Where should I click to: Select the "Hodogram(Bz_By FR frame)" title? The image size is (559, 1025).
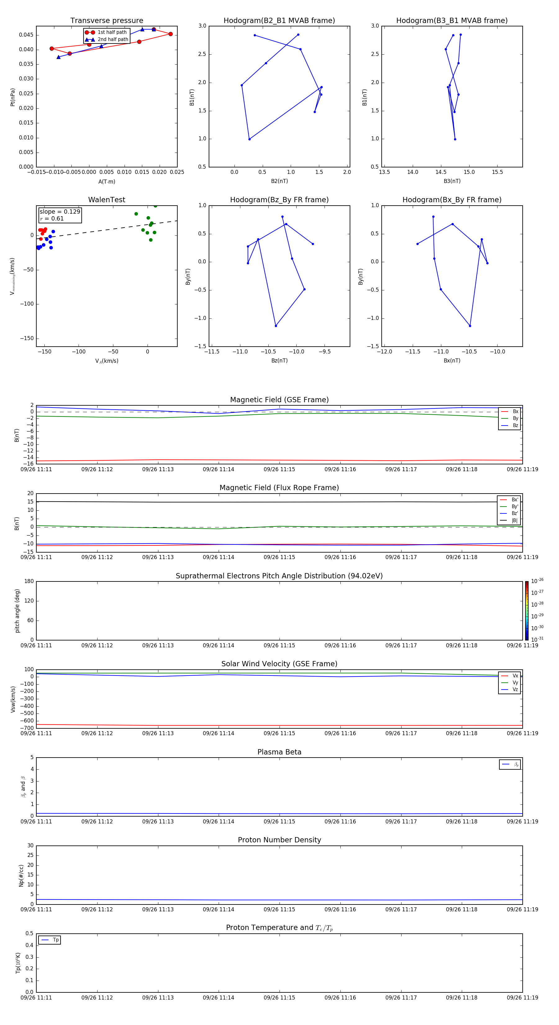click(x=279, y=200)
